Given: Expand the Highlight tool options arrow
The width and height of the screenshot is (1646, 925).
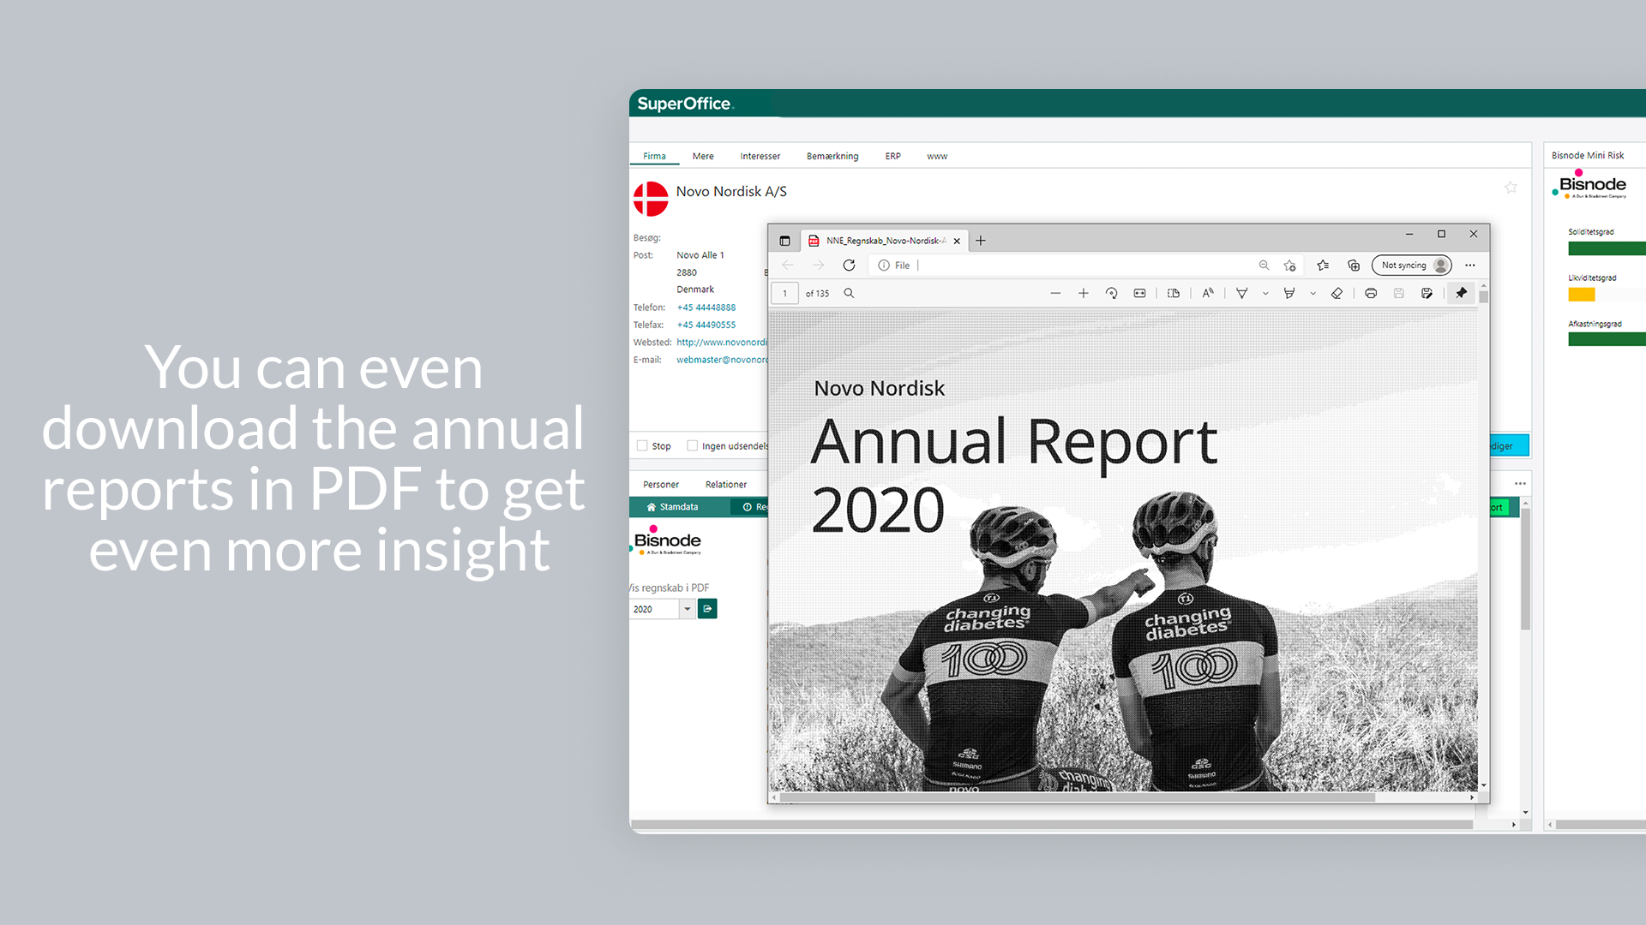Looking at the screenshot, I should pos(1313,293).
